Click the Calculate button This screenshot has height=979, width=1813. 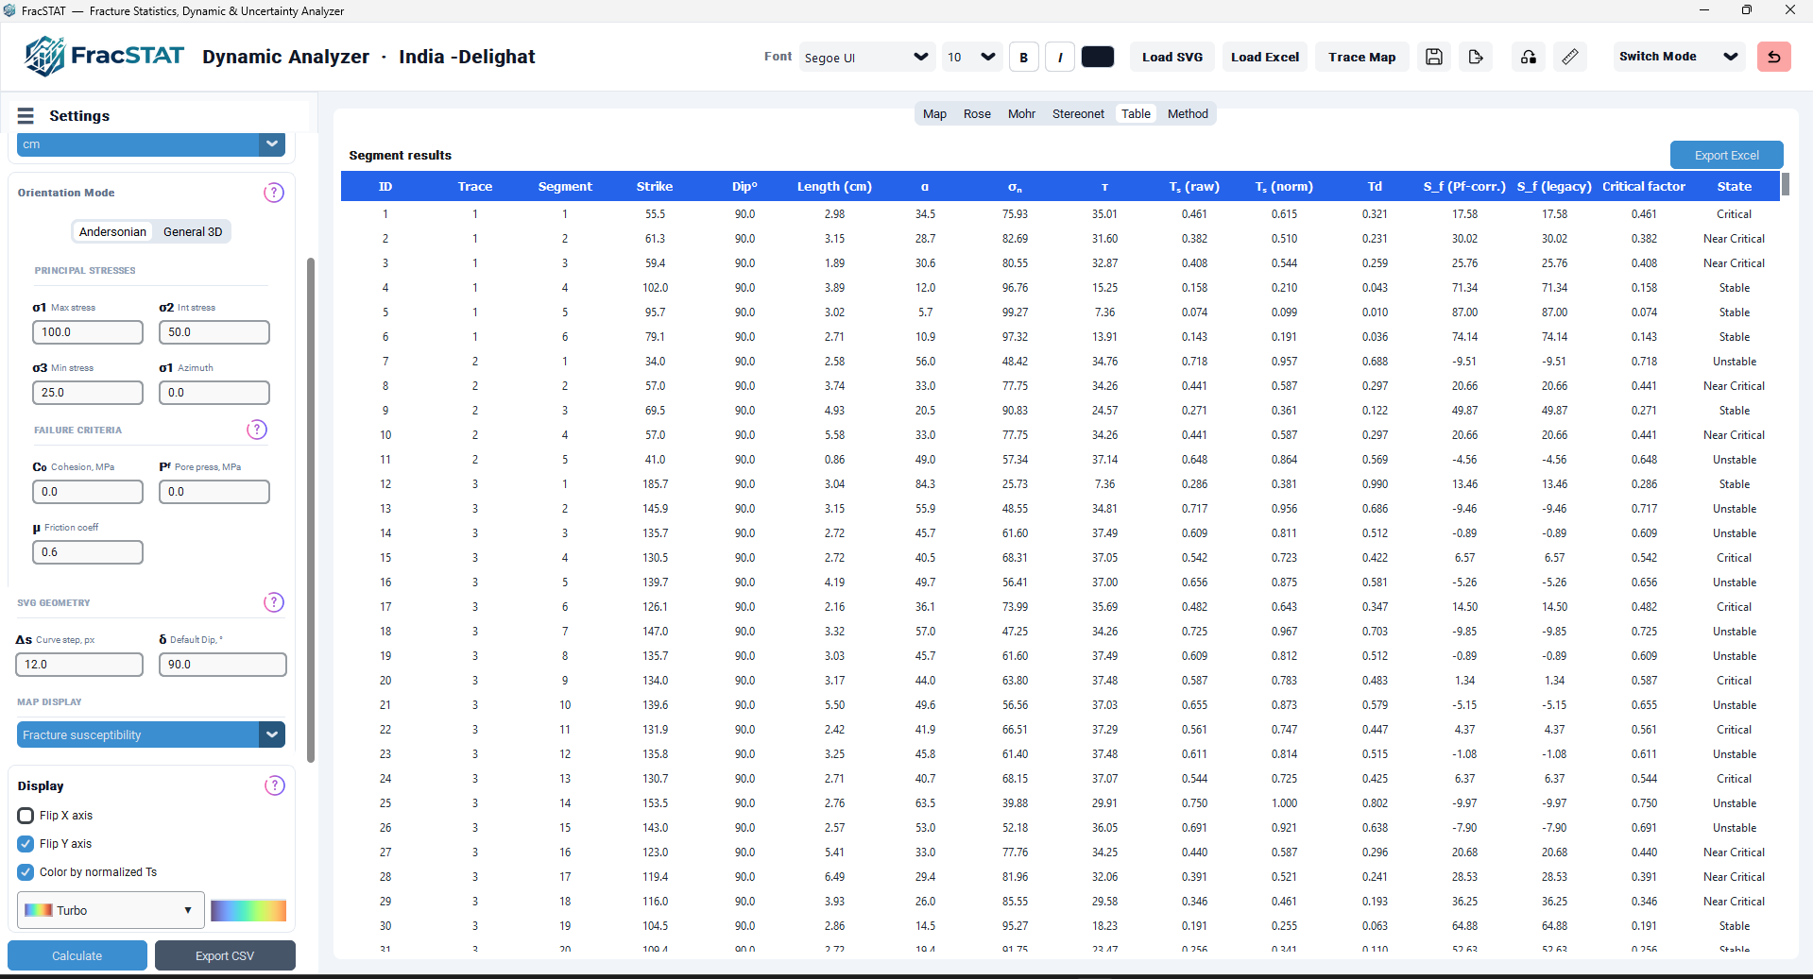coord(77,955)
